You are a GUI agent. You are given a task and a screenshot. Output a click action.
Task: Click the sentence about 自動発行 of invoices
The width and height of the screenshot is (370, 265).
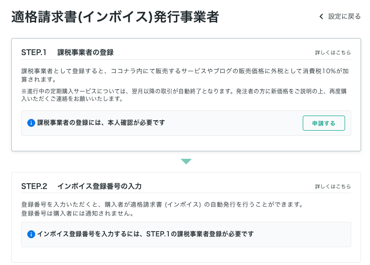pos(161,205)
